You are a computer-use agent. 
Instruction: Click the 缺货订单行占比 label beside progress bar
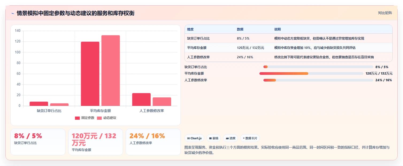[x=196, y=67]
